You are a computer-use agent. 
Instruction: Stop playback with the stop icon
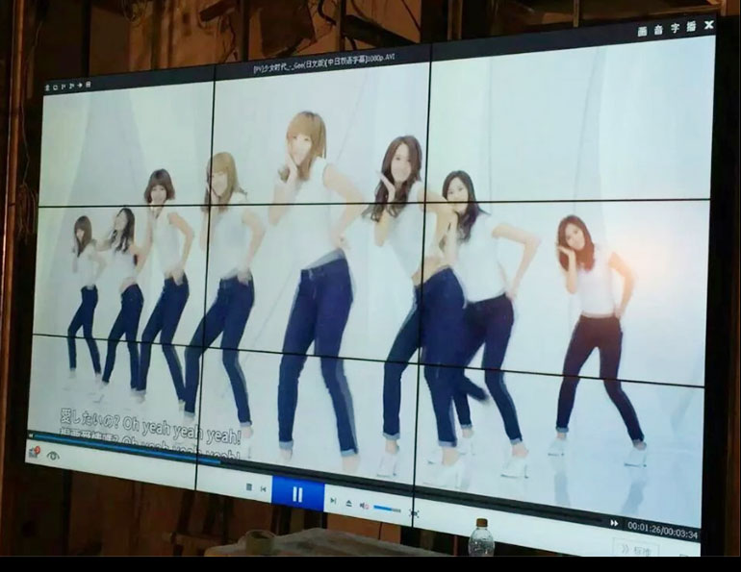249,487
